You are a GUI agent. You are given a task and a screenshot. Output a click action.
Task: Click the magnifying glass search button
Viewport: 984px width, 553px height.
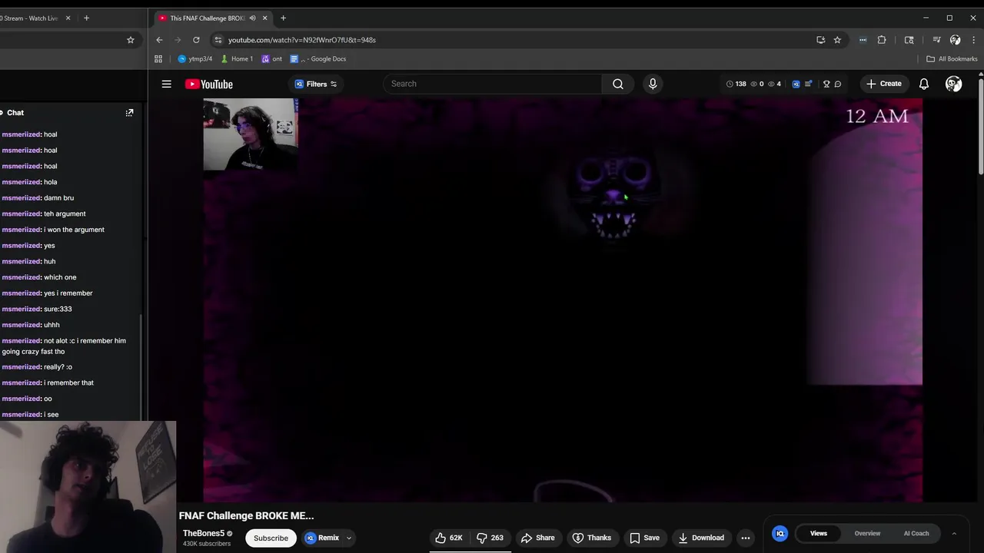(618, 84)
